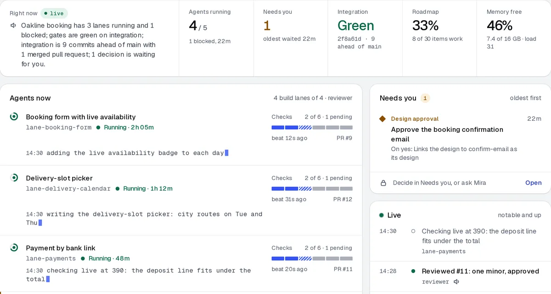Click the 'Checking live at 390' live feed entry
This screenshot has height=294, width=551.
[x=479, y=236]
